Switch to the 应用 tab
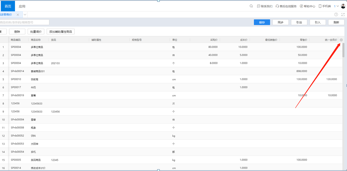347x171 pixels. [22, 6]
